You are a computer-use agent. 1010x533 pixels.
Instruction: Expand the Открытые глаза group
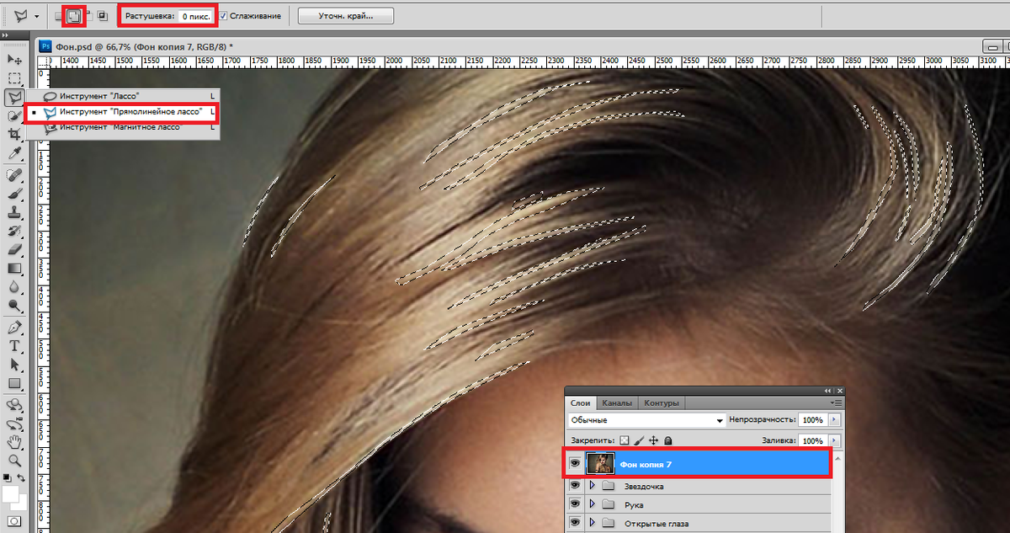(592, 524)
